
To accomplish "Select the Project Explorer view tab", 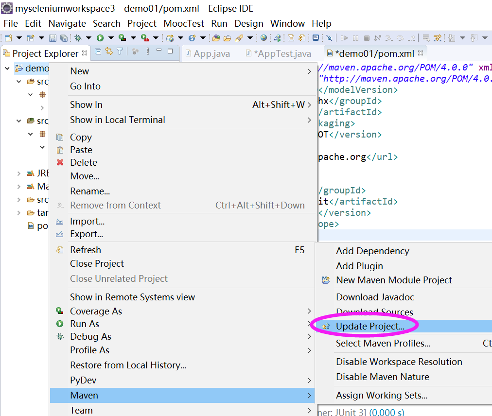I will coord(45,53).
